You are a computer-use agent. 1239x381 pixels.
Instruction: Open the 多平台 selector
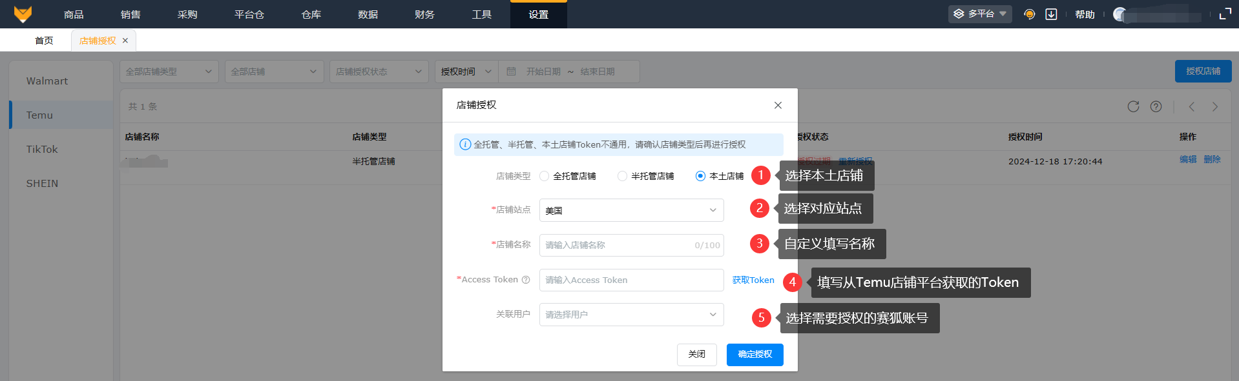980,14
